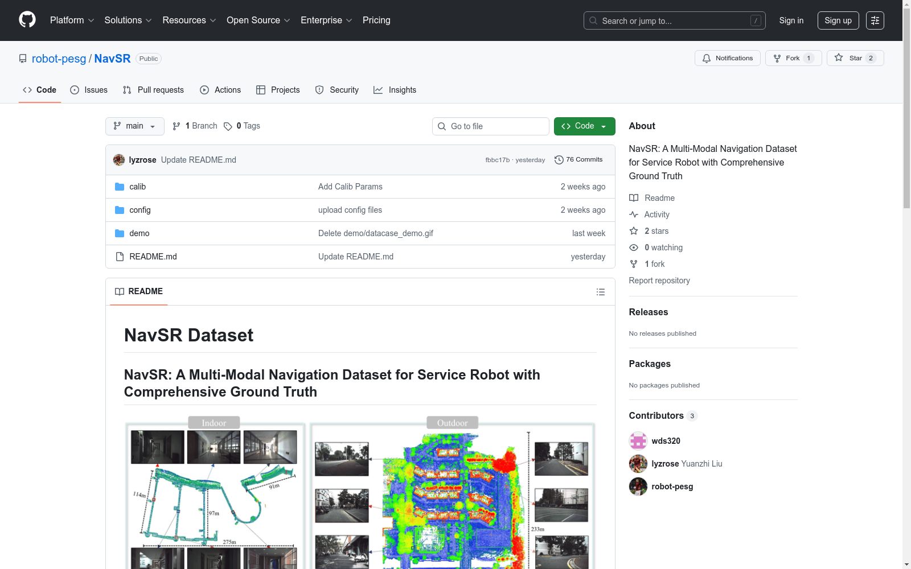
Task: Open the upload config files commit message
Action: coord(350,210)
